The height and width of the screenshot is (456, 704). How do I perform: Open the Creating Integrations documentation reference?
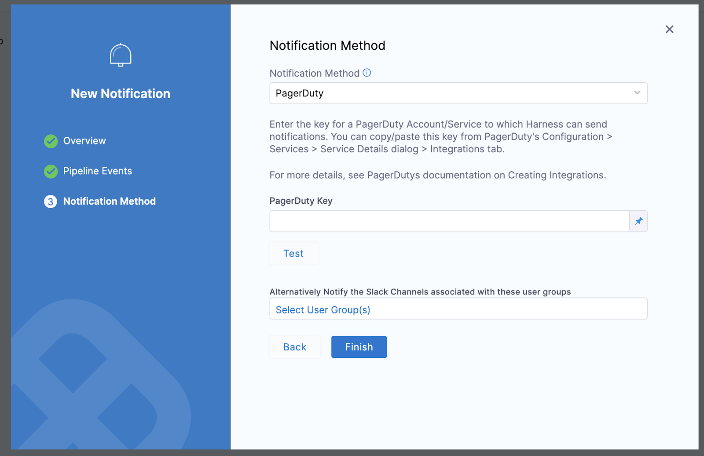556,175
